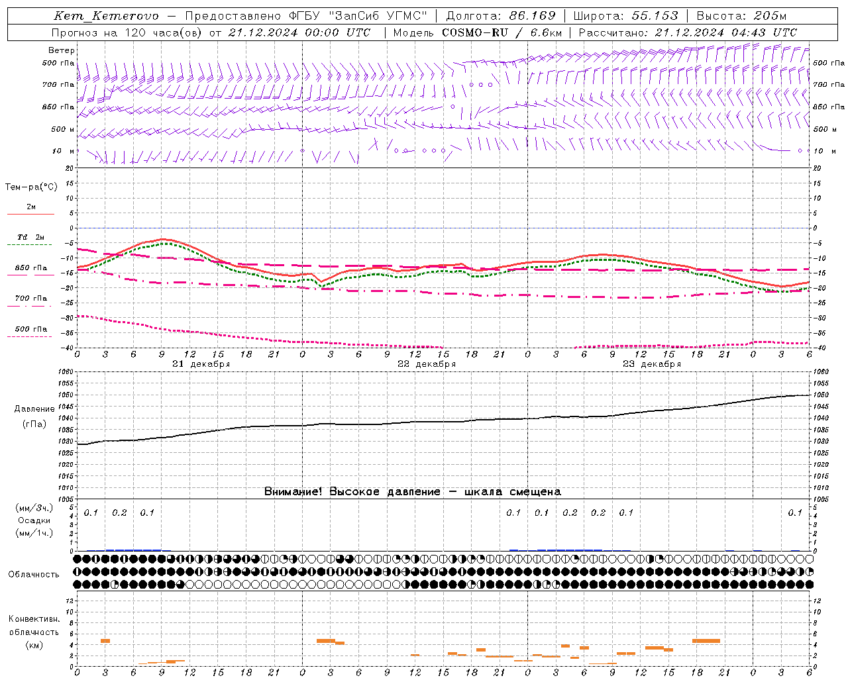Click the (мм/1ч.) precipitation unit label

pos(34,533)
